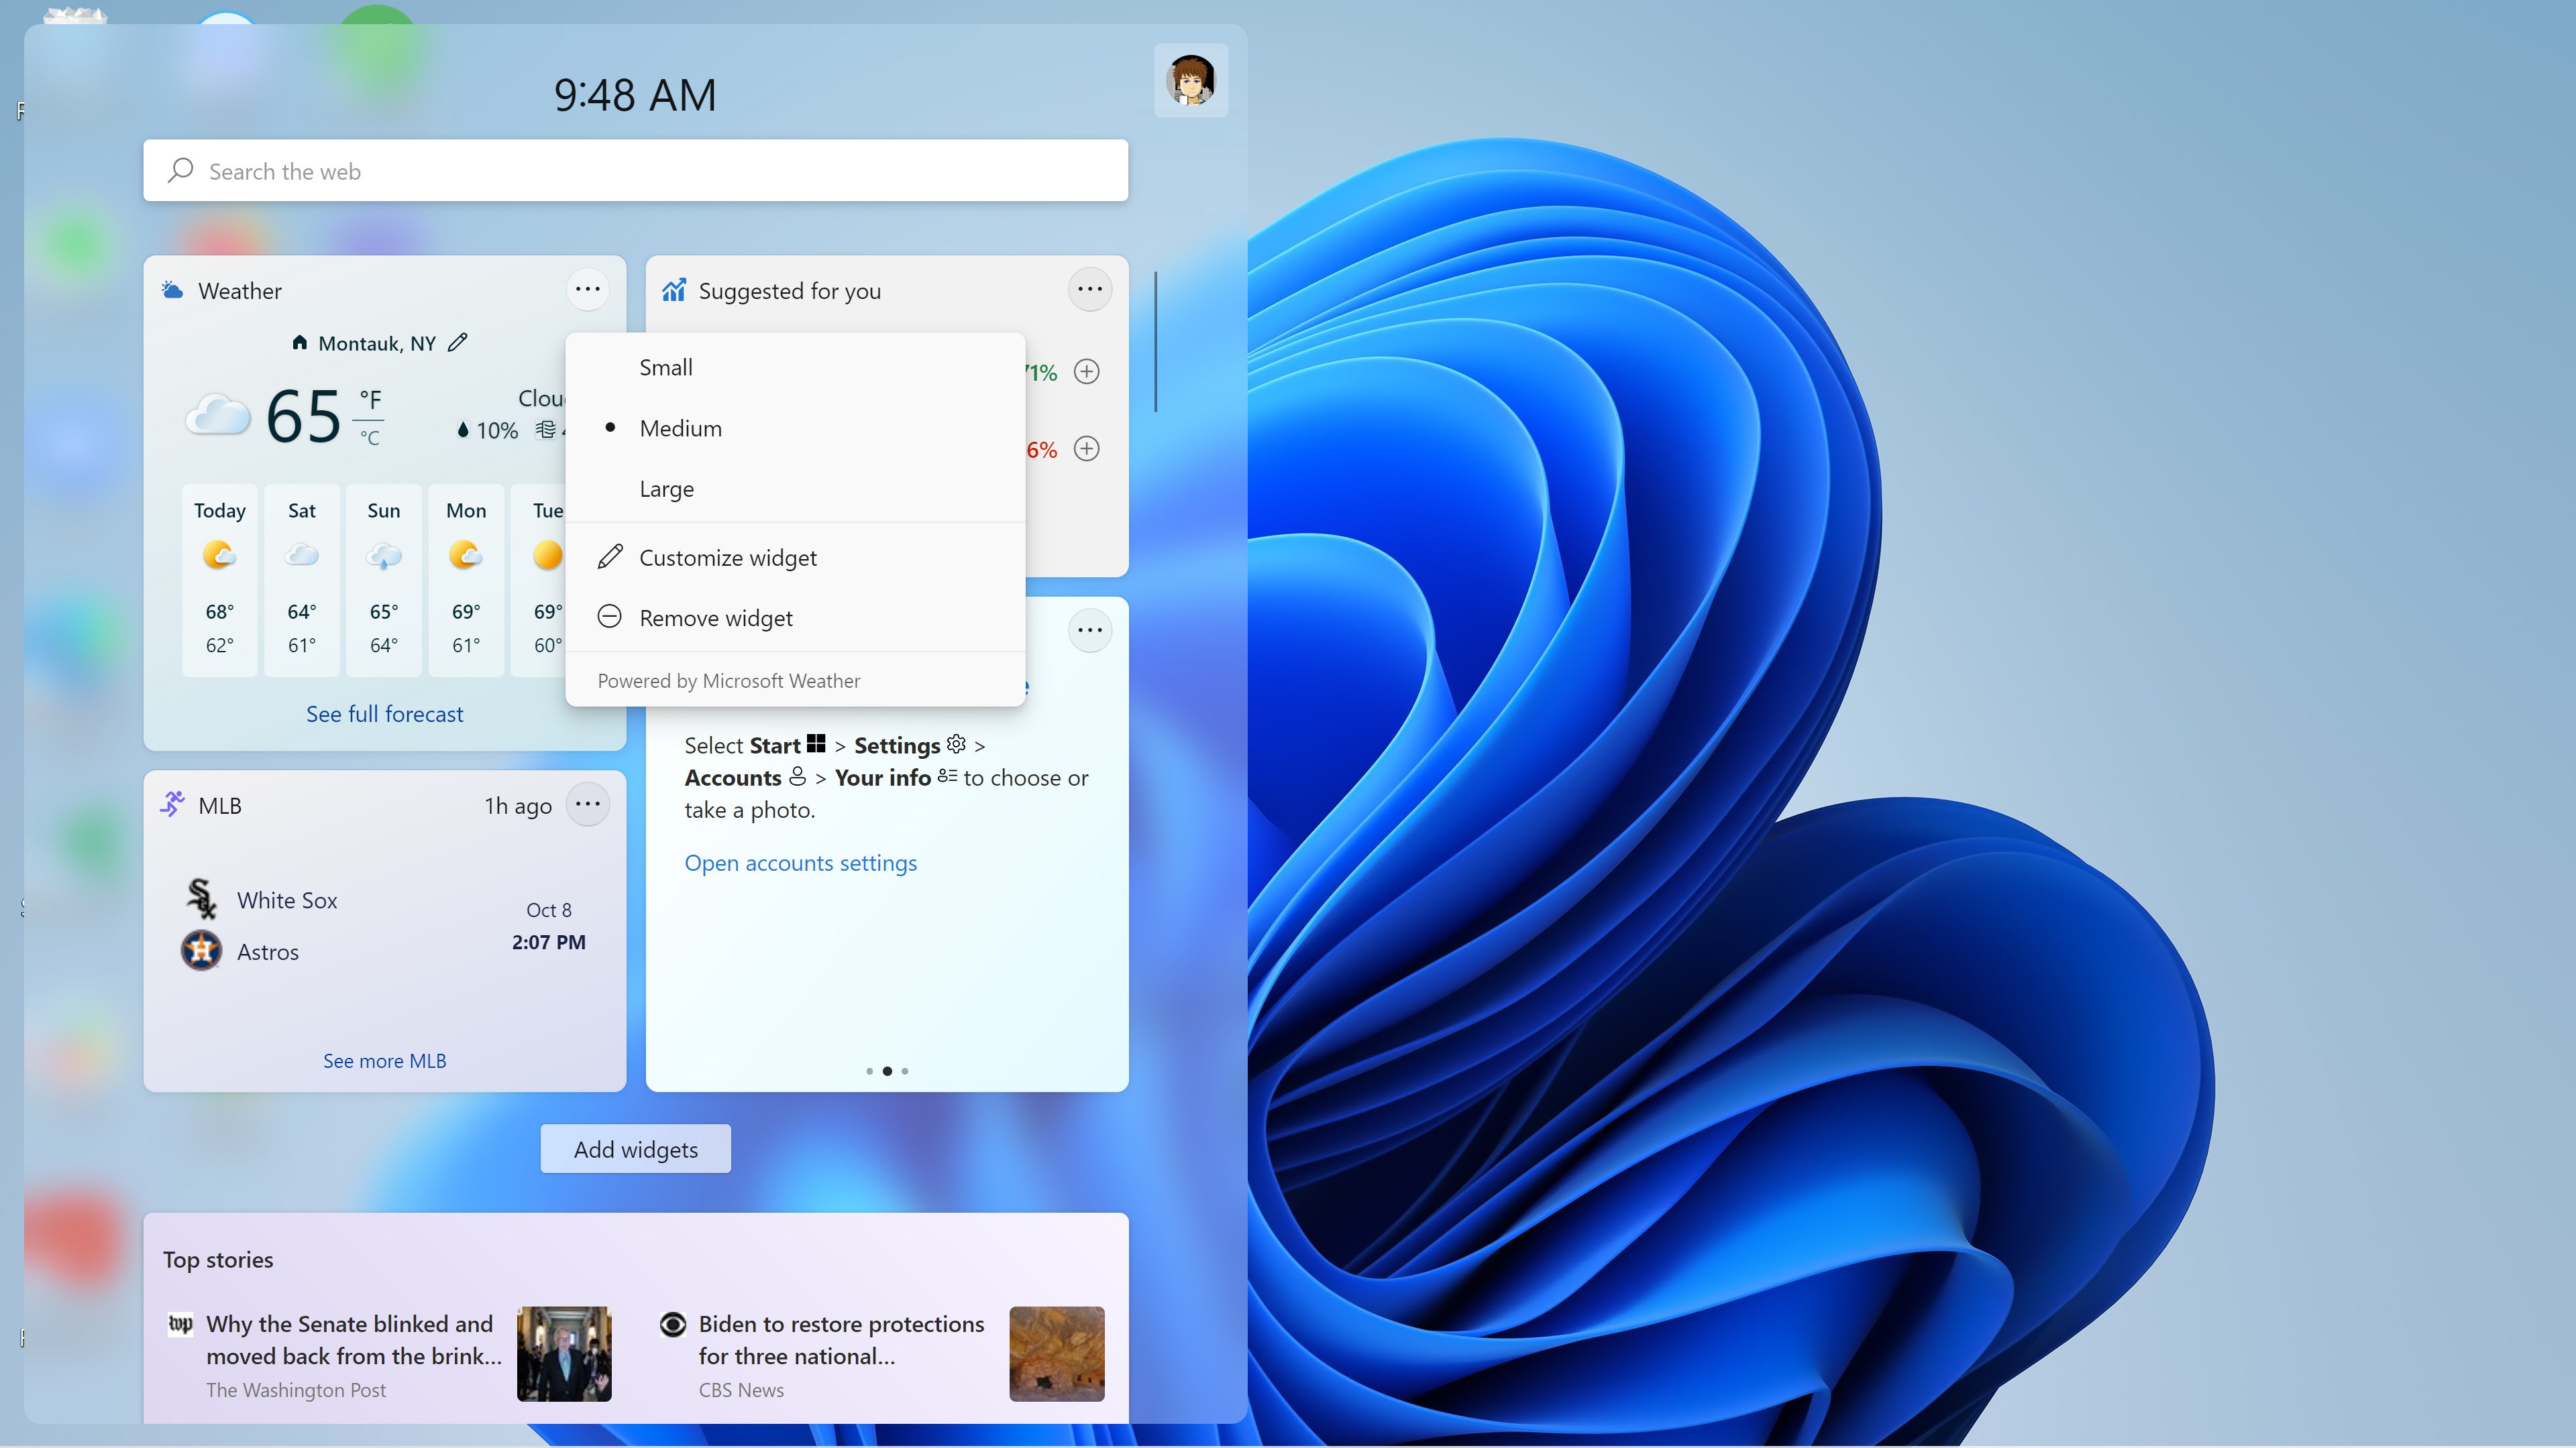Click the Suggested for you widget icon

(674, 288)
